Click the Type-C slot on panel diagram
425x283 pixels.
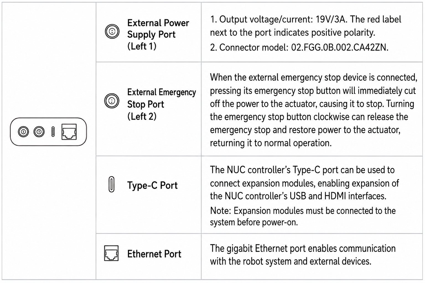pos(53,132)
